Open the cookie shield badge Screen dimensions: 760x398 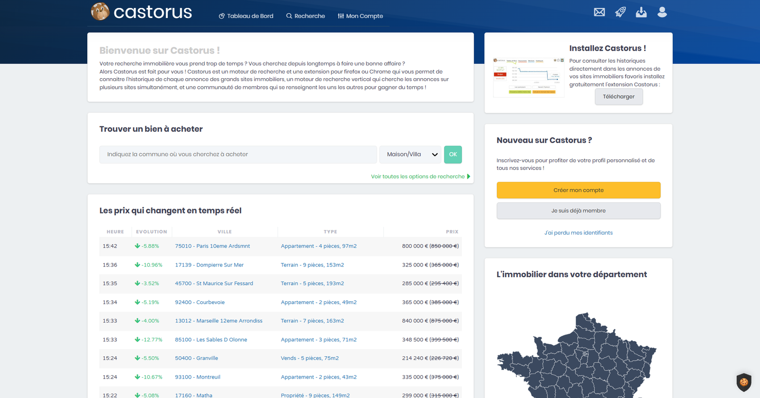(x=744, y=382)
